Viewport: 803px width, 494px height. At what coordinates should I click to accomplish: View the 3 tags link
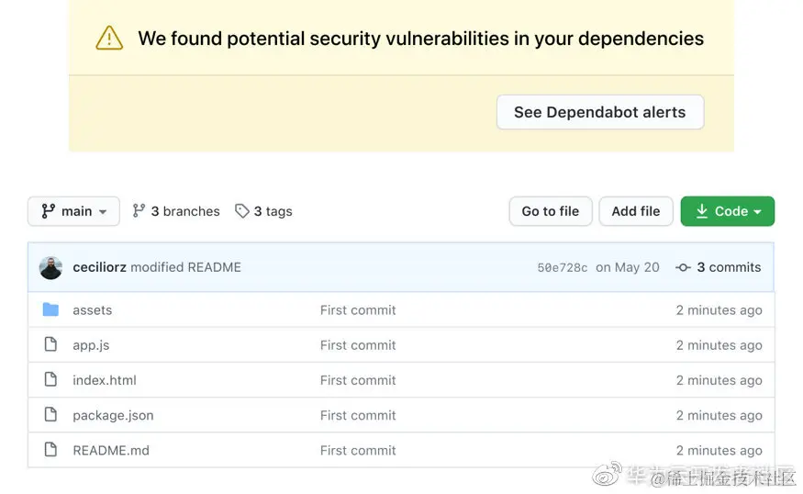[x=263, y=211]
